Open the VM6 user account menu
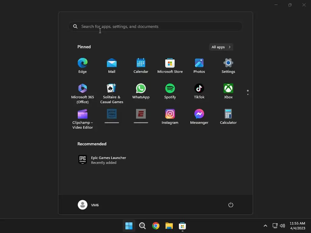 (88, 205)
